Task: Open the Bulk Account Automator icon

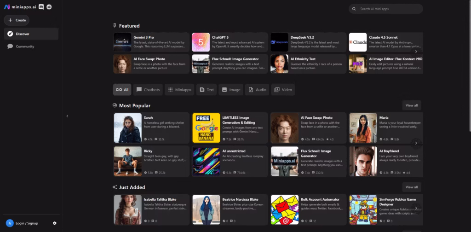Action: [x=285, y=209]
